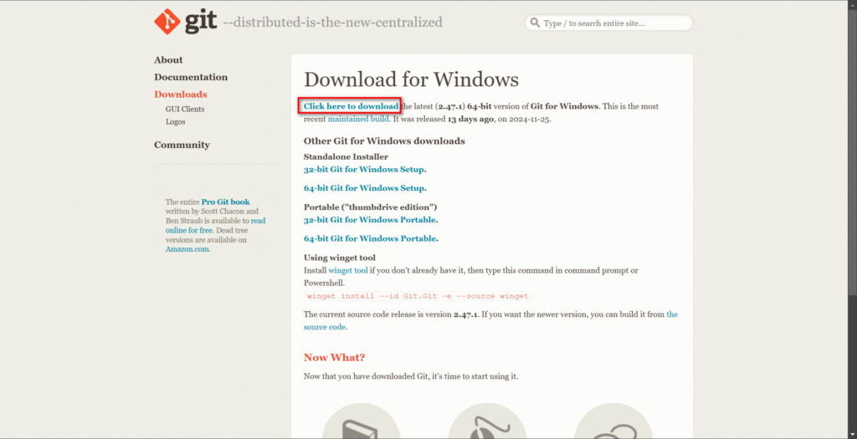Open the Amazon.com link
The width and height of the screenshot is (857, 439).
click(x=187, y=249)
